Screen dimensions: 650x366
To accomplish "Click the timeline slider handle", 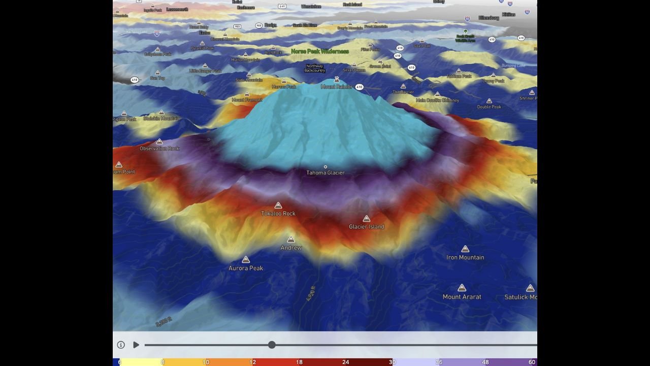I will 272,345.
